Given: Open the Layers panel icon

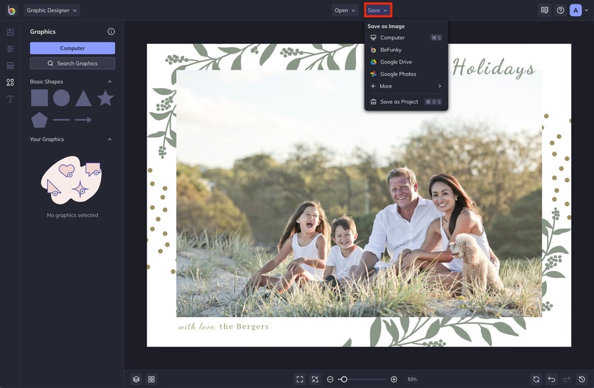Looking at the screenshot, I should 137,379.
